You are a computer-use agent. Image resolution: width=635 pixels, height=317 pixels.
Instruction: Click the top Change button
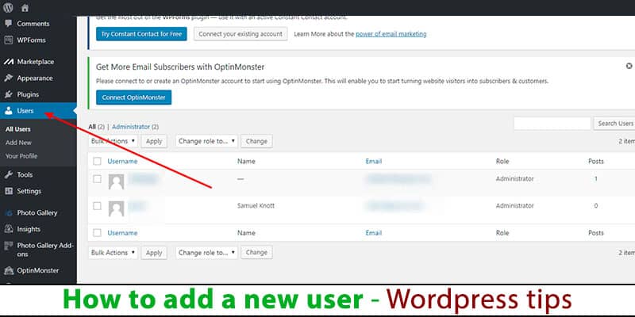pyautogui.click(x=256, y=141)
